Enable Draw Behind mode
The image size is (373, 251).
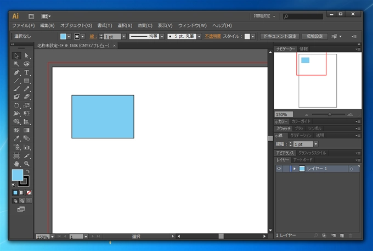coord(22,201)
